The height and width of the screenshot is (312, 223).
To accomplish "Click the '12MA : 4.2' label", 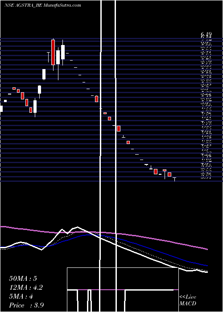I will tap(26, 287).
